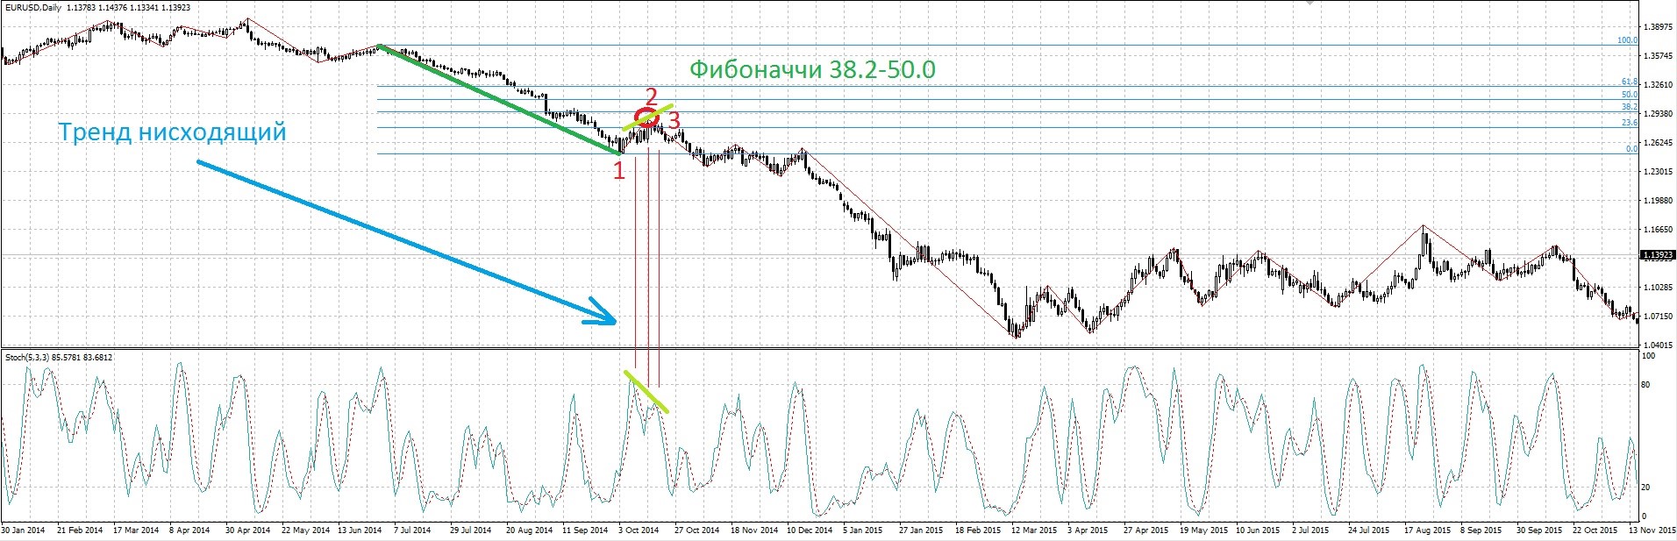The height and width of the screenshot is (541, 1677).
Task: Click the EURUSD,Daily chart title text
Action: [32, 7]
